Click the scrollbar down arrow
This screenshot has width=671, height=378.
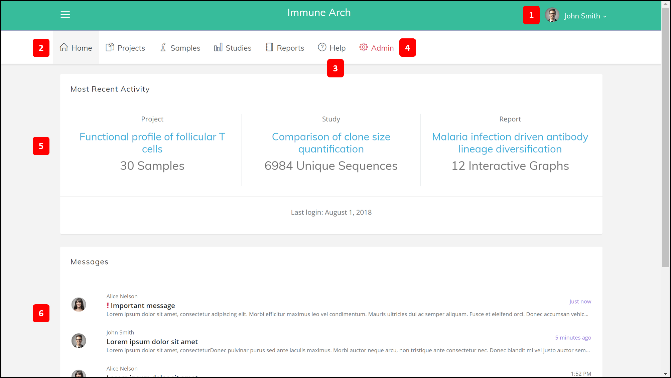pyautogui.click(x=666, y=374)
